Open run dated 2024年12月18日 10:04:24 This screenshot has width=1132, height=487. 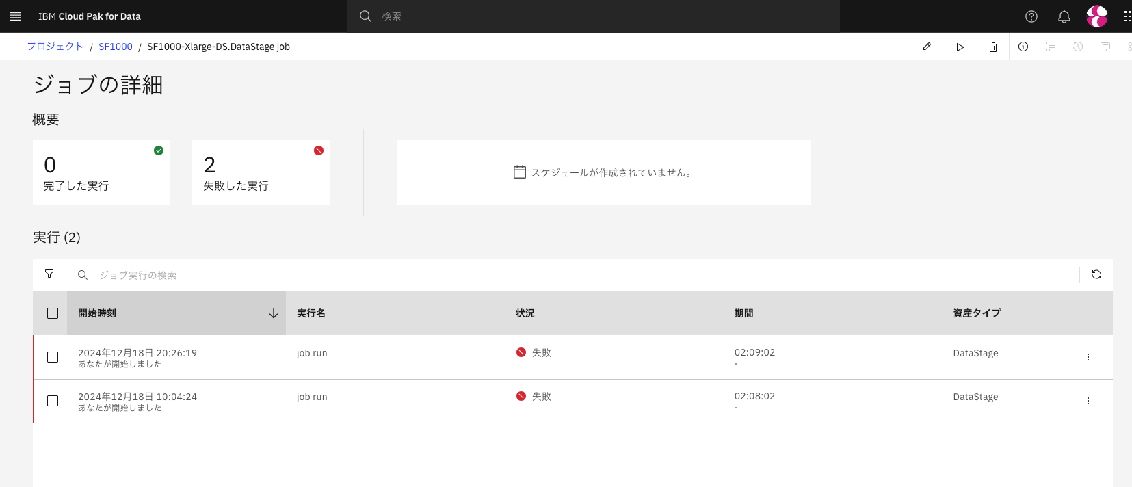point(137,397)
